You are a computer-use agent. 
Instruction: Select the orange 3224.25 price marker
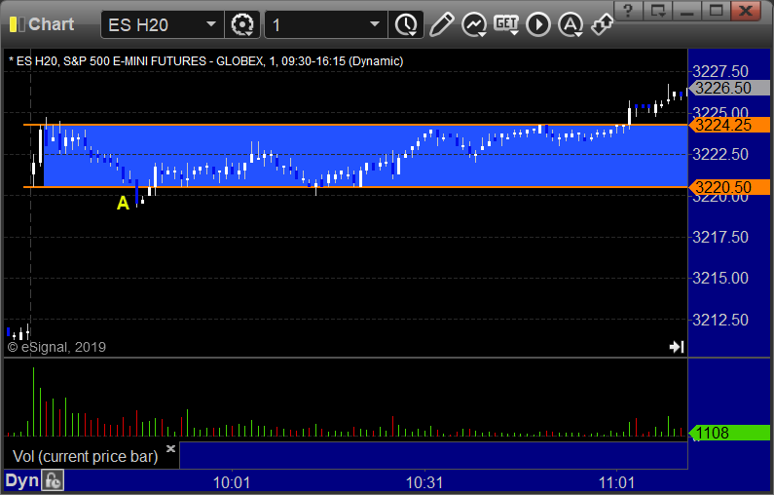tap(729, 125)
